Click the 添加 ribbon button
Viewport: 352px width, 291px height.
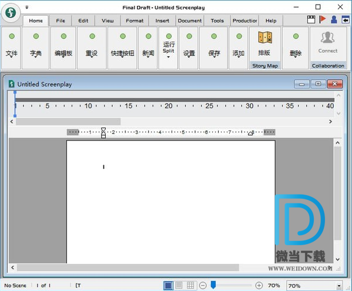pyautogui.click(x=239, y=48)
